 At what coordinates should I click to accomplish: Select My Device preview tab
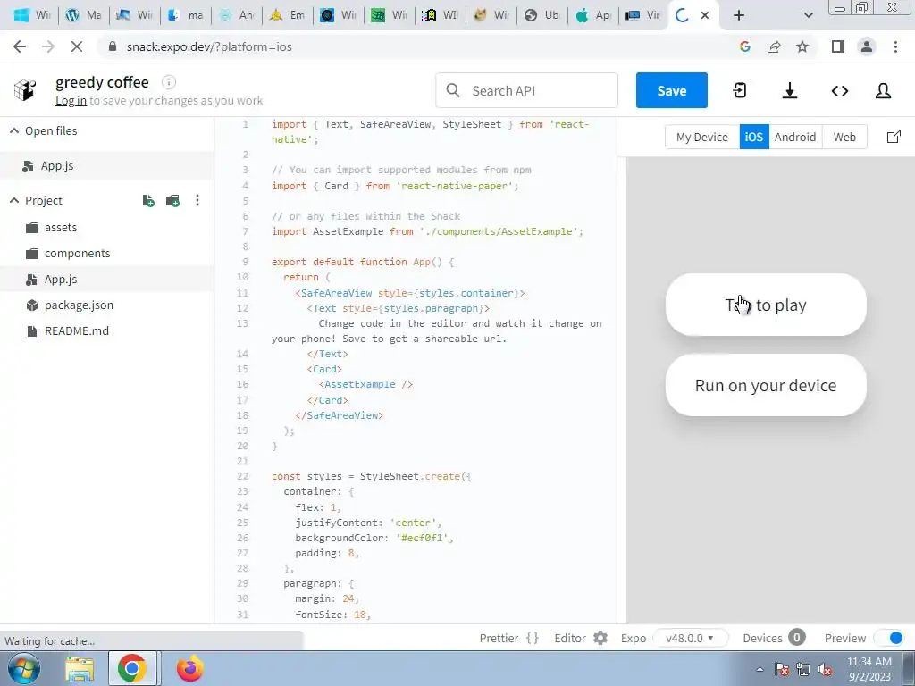[702, 137]
